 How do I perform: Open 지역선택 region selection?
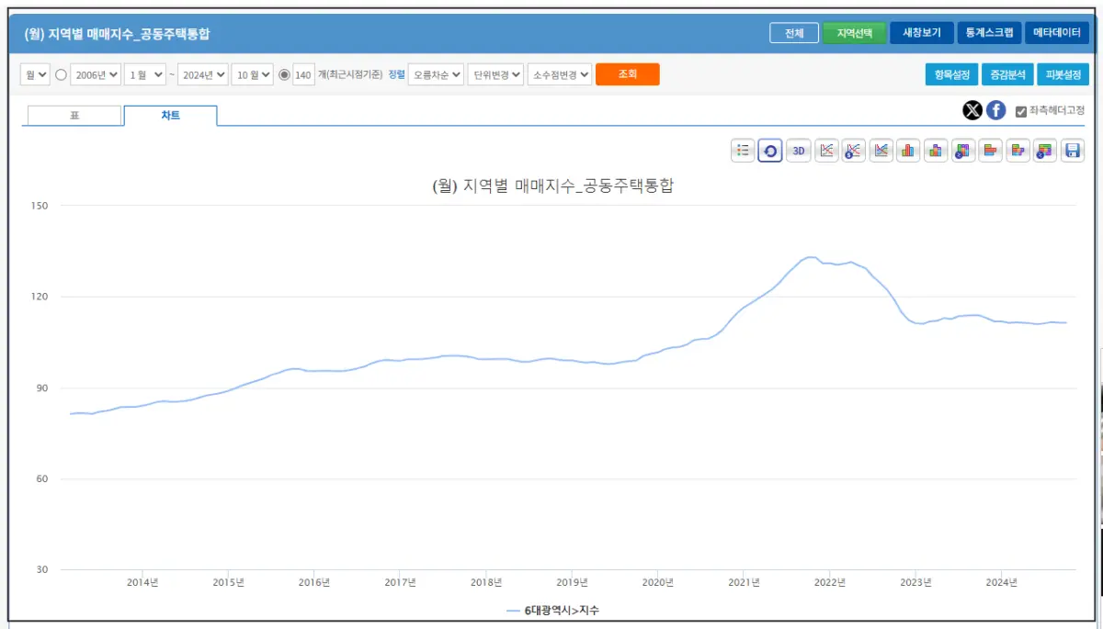856,32
